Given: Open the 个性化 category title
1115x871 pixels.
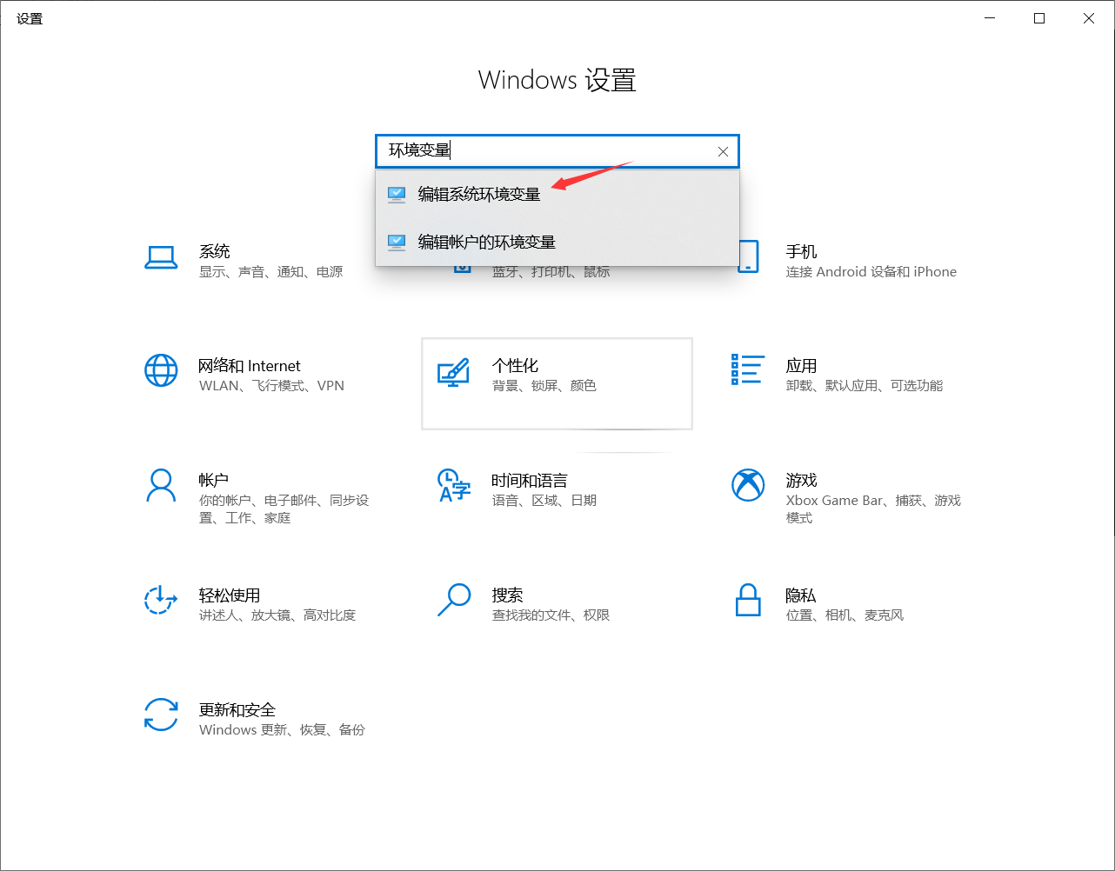Looking at the screenshot, I should click(x=515, y=366).
